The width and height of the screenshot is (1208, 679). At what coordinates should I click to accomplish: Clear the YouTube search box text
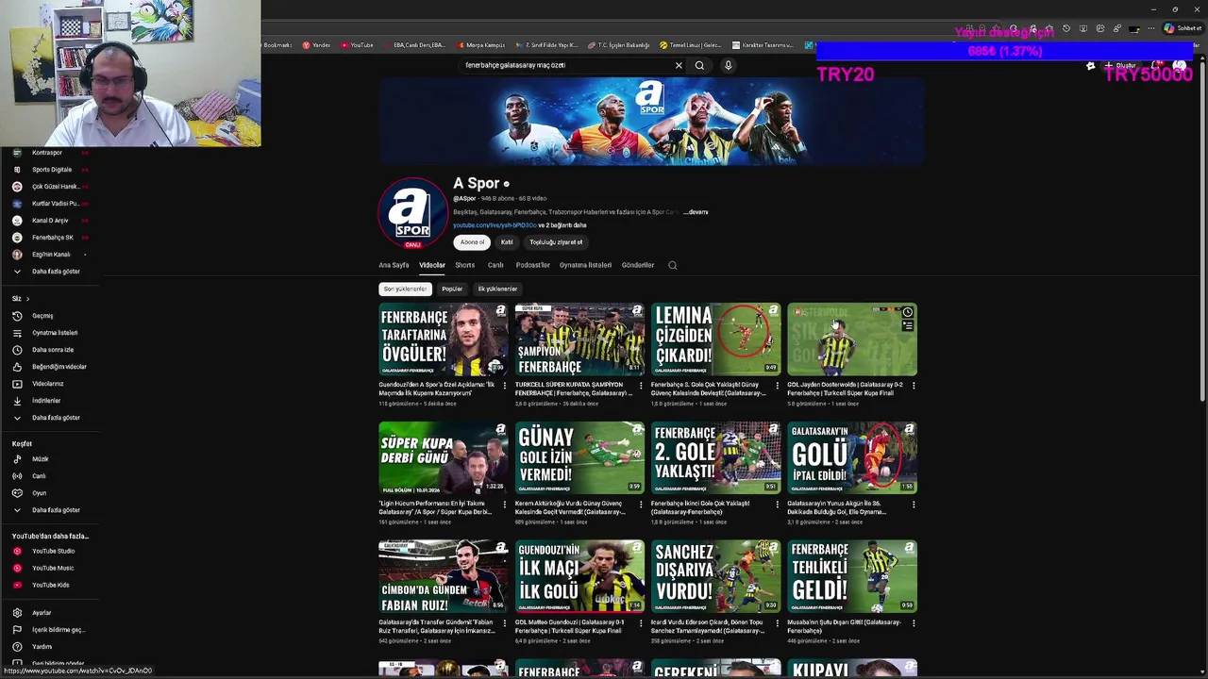click(679, 65)
